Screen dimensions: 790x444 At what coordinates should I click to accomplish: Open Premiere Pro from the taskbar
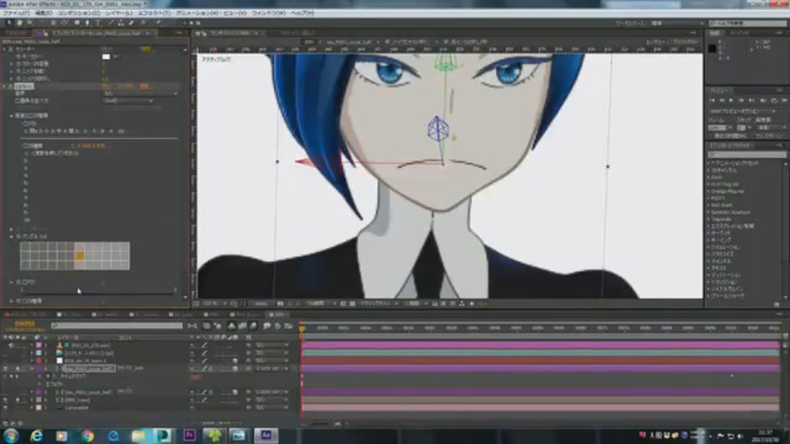189,435
